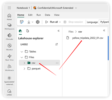
Task: Open Monitor hub in sidebar
Action: (10, 47)
